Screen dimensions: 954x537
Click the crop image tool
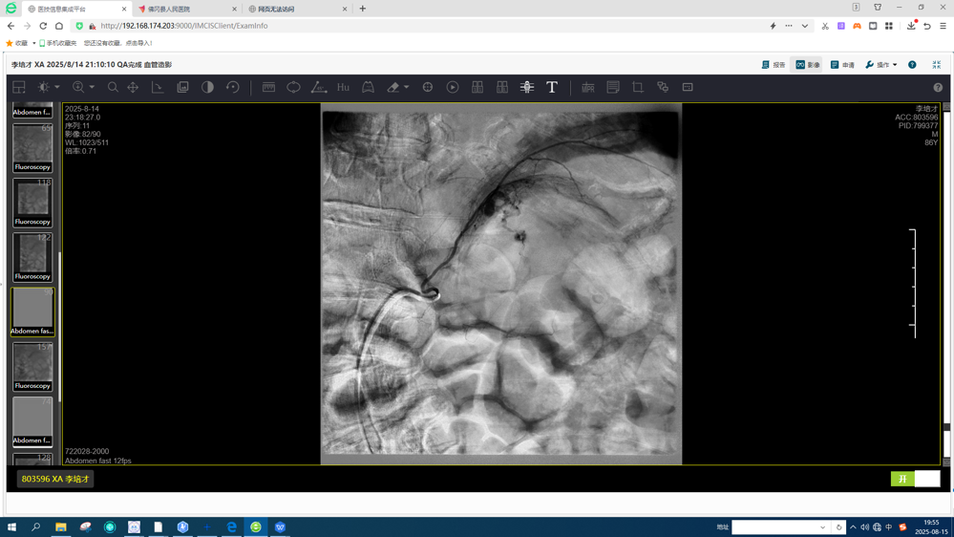tap(638, 87)
